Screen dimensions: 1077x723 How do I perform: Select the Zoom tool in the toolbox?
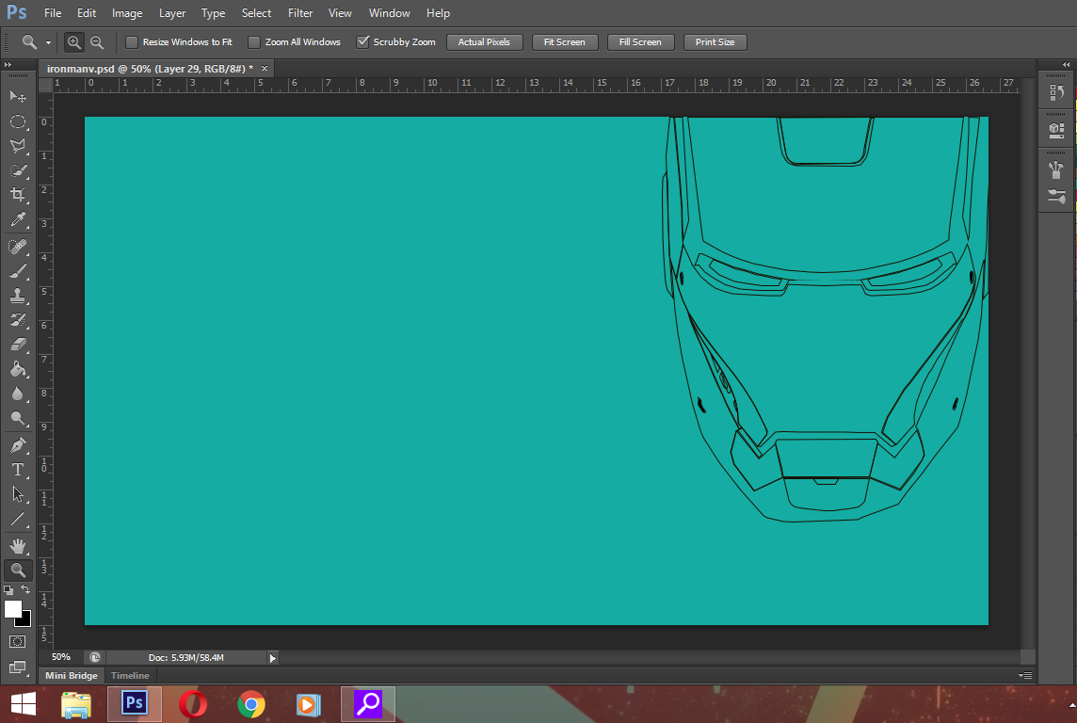coord(18,570)
